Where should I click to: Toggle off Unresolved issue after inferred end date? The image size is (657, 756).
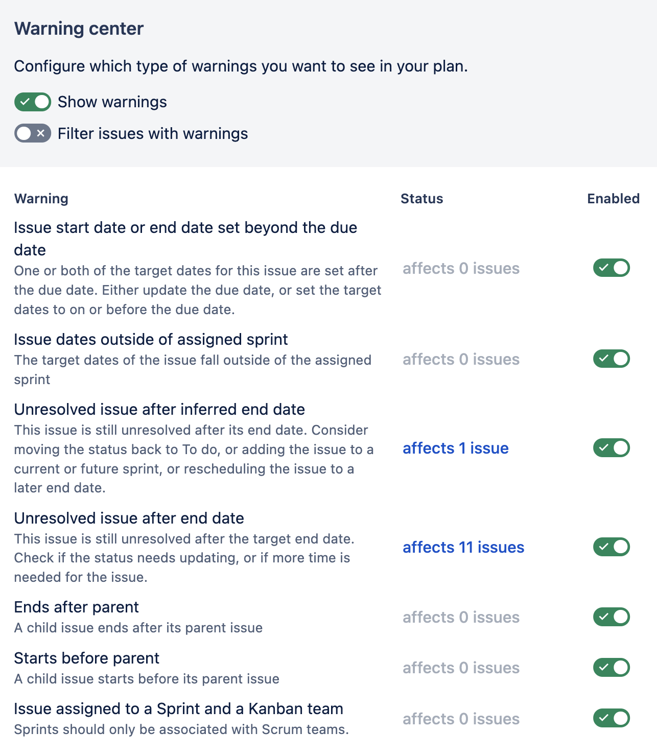click(611, 447)
